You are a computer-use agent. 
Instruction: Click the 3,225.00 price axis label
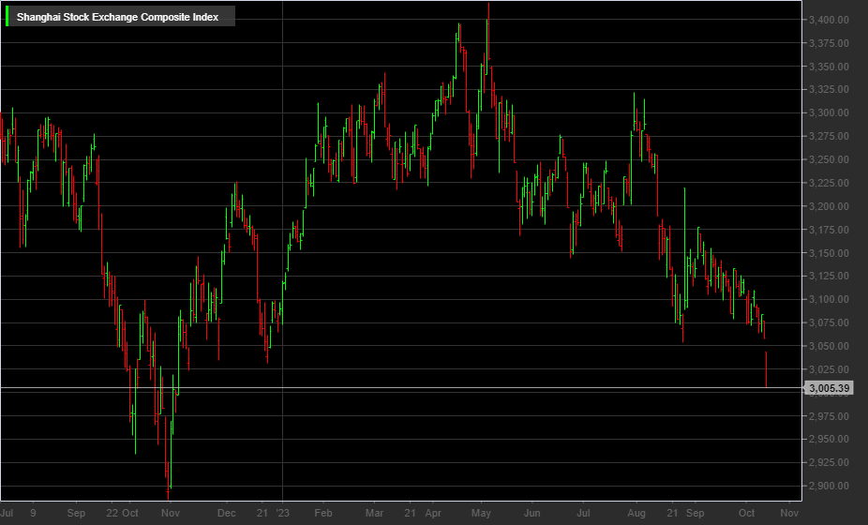829,183
